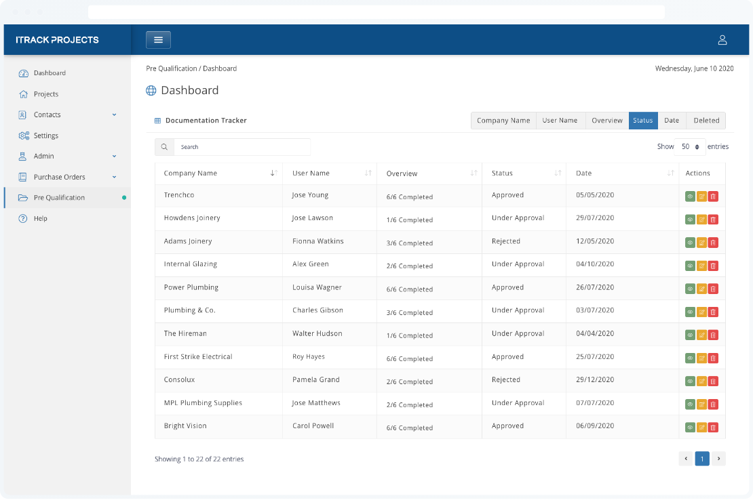Edit the Consolux record
The height and width of the screenshot is (500, 753).
701,381
